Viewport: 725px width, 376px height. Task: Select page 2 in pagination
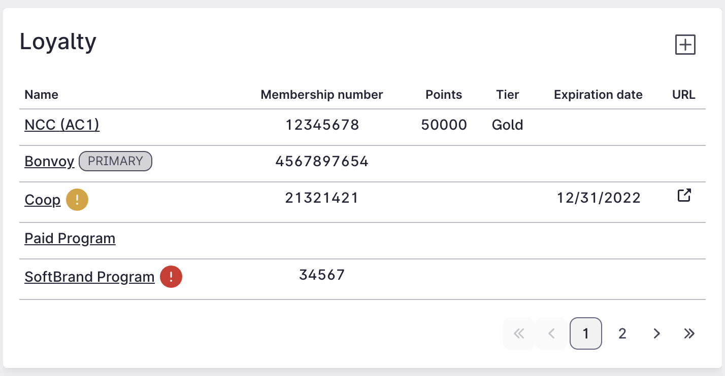pos(622,333)
